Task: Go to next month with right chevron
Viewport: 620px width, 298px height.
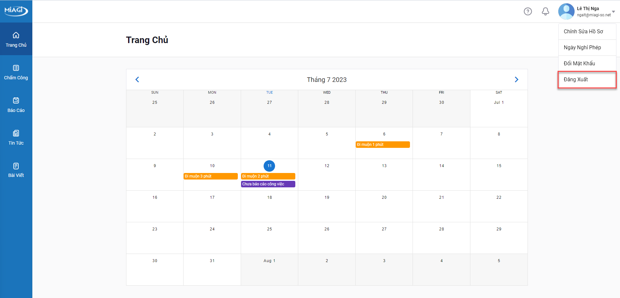Action: (516, 80)
